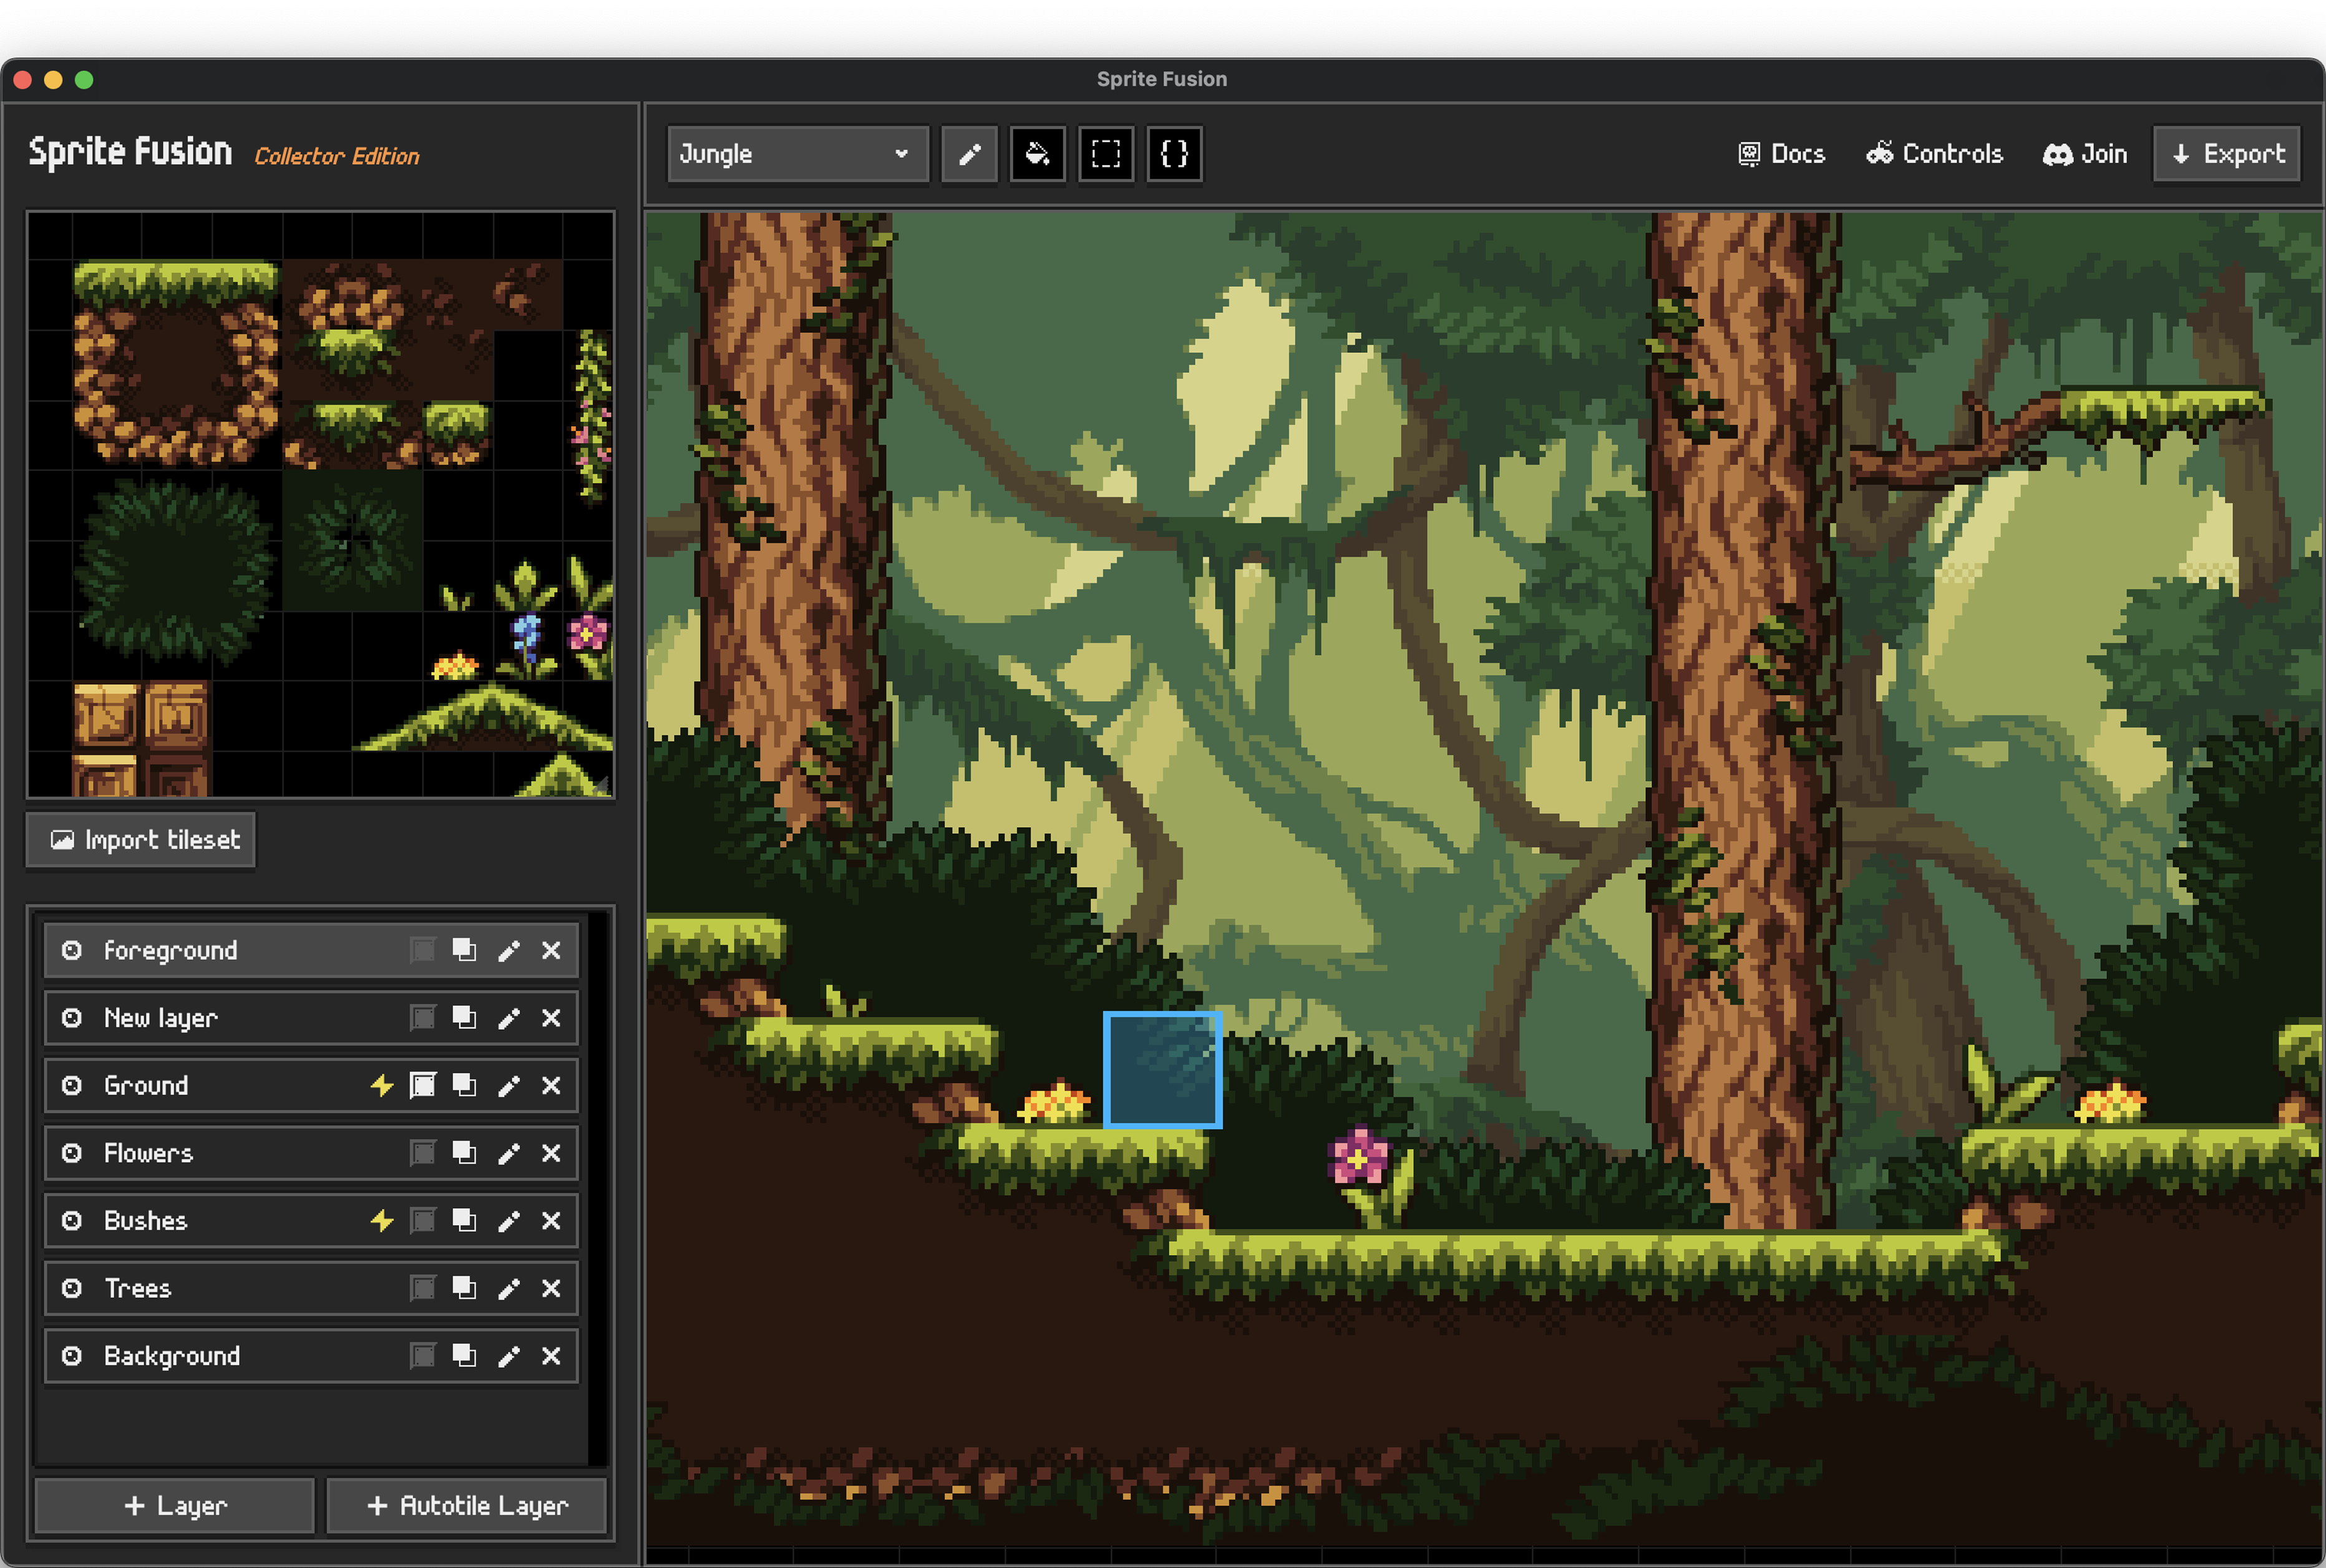The width and height of the screenshot is (2326, 1568).
Task: Click the Sprite Fusion logo text
Action: [130, 152]
